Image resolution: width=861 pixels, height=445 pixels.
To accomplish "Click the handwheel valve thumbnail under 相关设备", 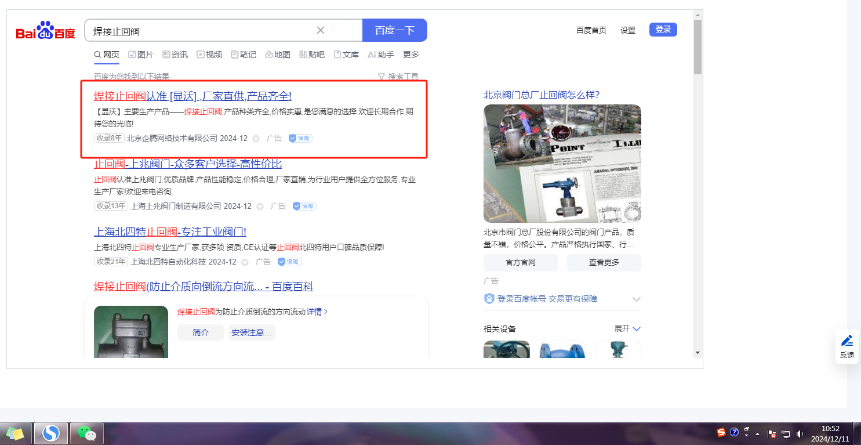I will point(507,349).
